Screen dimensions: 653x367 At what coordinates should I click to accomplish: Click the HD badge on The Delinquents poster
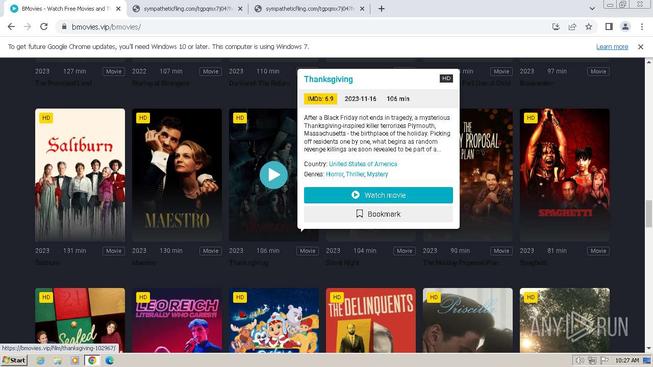pyautogui.click(x=337, y=297)
